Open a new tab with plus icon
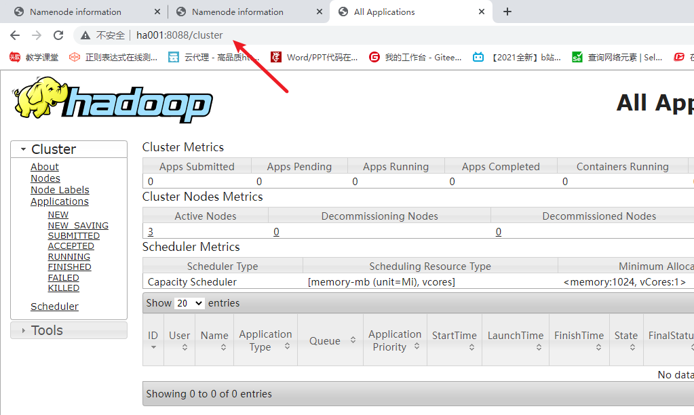 [507, 12]
